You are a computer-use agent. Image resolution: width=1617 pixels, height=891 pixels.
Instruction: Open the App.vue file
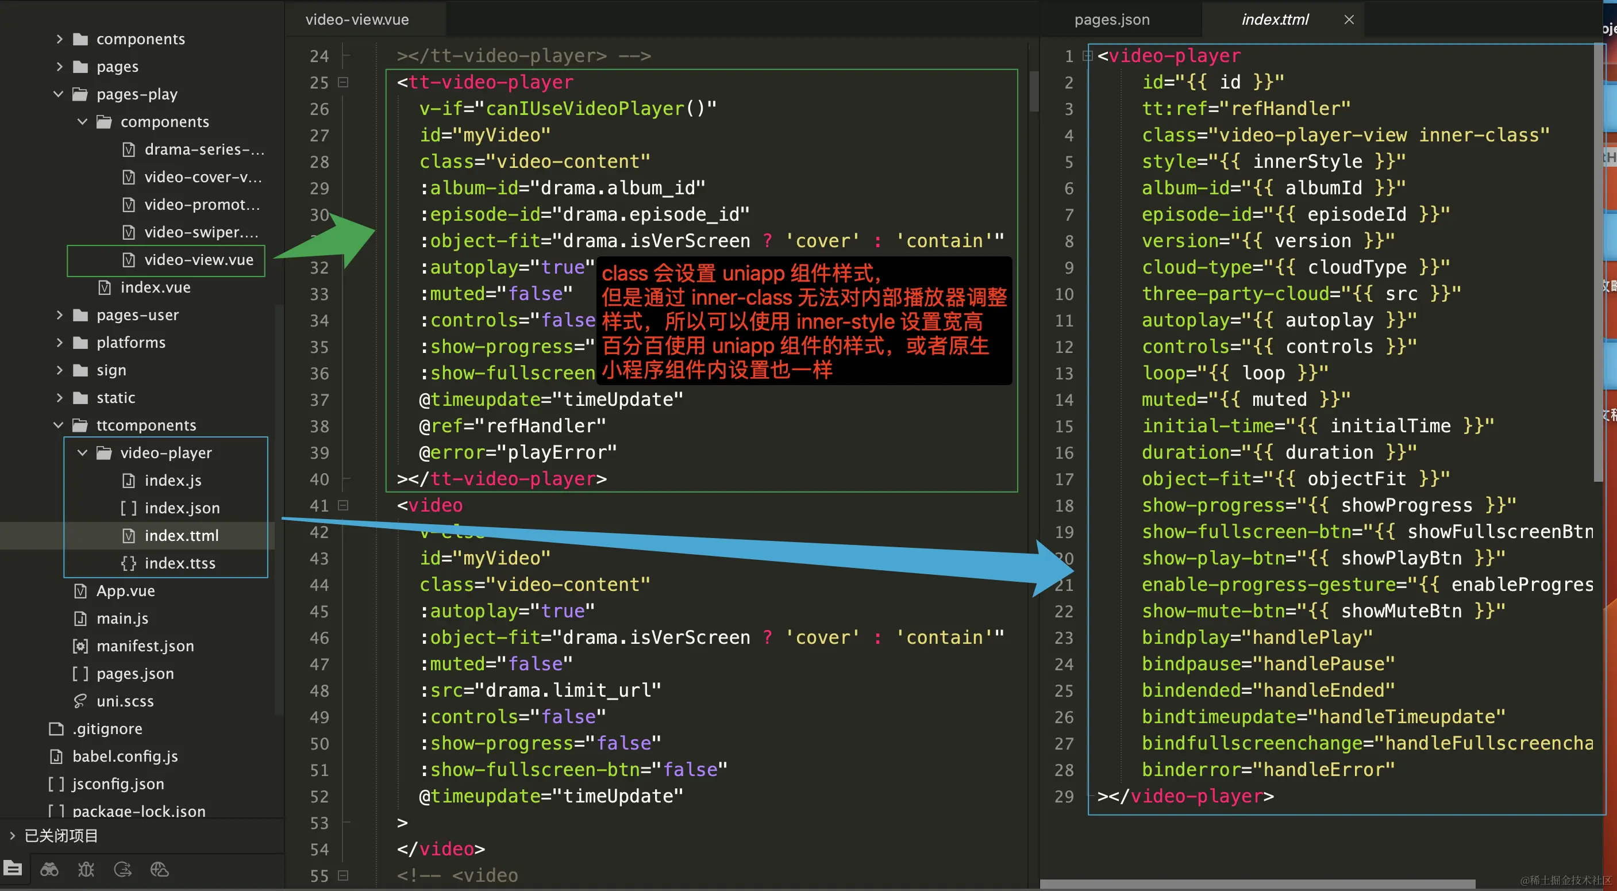click(125, 591)
